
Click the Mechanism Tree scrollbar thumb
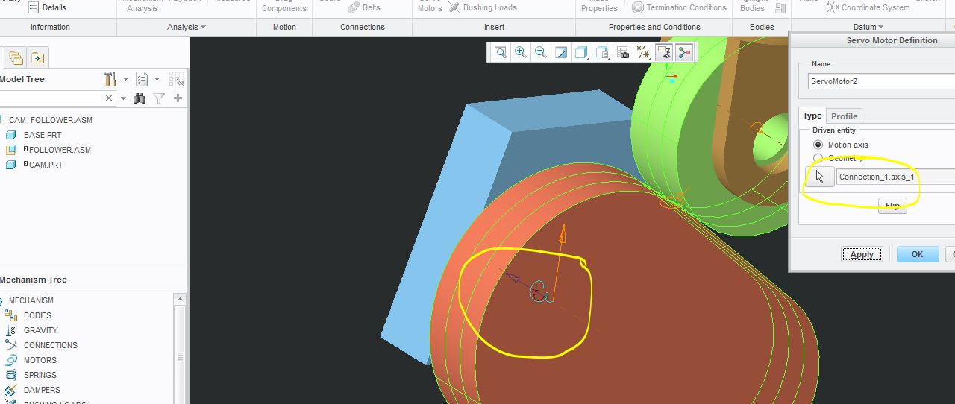[x=180, y=356]
